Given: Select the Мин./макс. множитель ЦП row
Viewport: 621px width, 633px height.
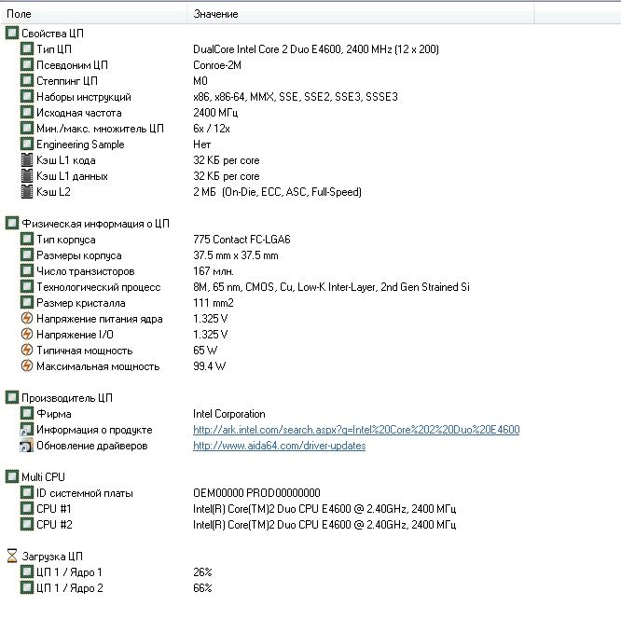Looking at the screenshot, I should 100,129.
